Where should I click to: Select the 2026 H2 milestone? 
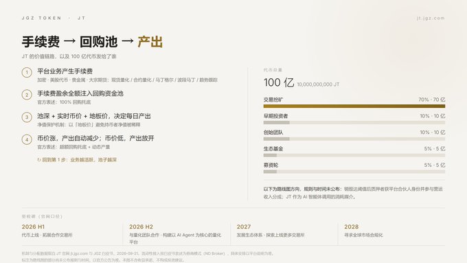[141, 227]
